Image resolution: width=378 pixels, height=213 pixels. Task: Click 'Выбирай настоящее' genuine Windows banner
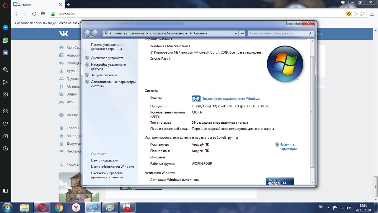pyautogui.click(x=280, y=181)
